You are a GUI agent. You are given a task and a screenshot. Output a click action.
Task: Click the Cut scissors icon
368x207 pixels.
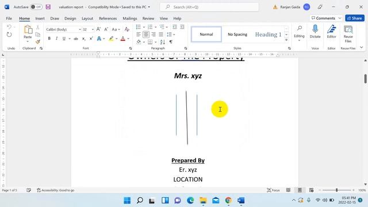(37, 28)
